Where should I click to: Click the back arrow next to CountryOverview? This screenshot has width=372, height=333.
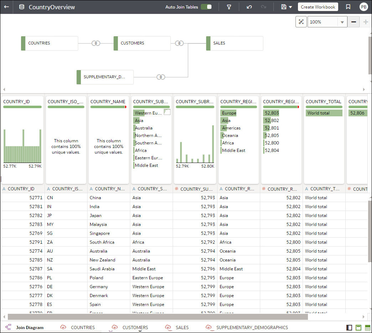tap(7, 7)
